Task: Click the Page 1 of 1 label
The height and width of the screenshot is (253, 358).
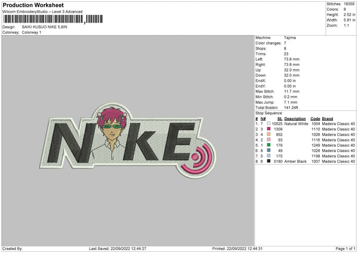Action: click(x=345, y=249)
